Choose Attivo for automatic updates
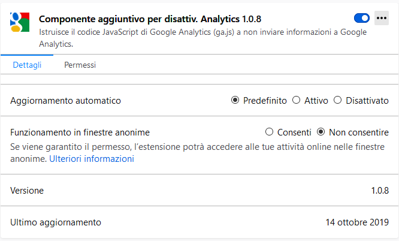The width and height of the screenshot is (399, 241). point(296,100)
